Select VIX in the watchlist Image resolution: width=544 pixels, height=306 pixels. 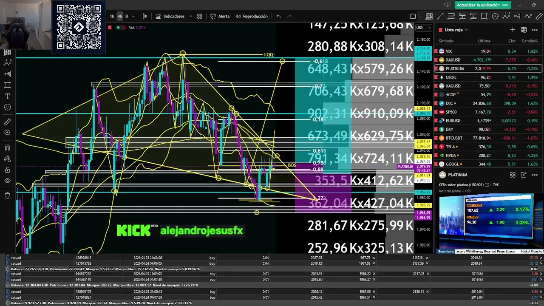click(488, 51)
